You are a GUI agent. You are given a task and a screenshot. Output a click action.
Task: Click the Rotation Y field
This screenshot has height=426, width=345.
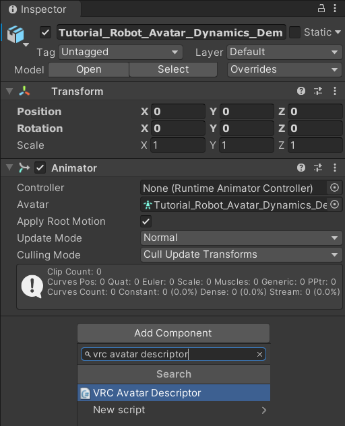click(247, 129)
